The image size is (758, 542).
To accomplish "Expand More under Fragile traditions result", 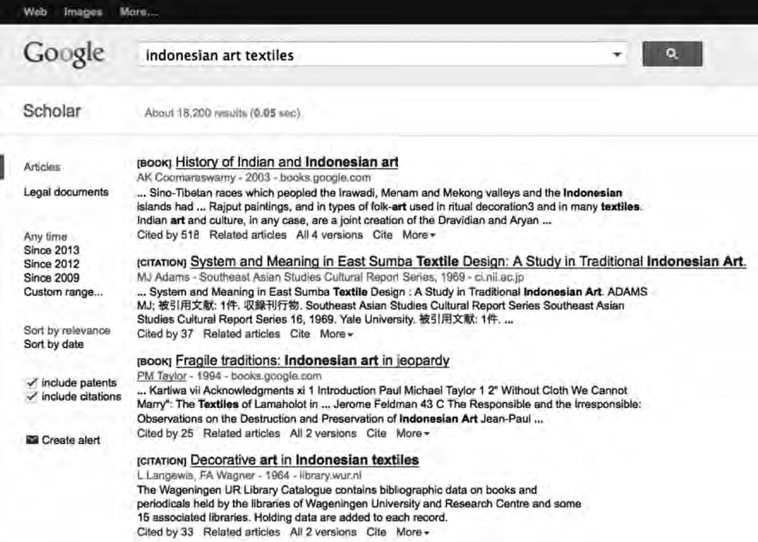I will click(412, 433).
